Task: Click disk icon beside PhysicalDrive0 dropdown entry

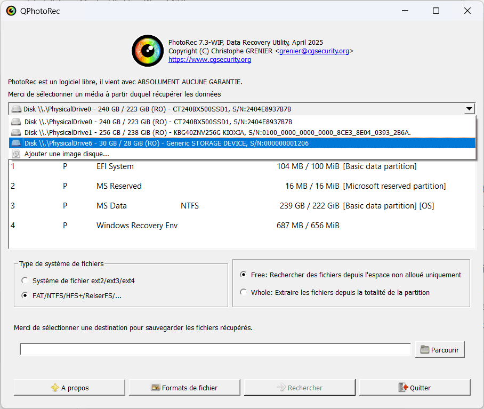Action: (x=16, y=122)
